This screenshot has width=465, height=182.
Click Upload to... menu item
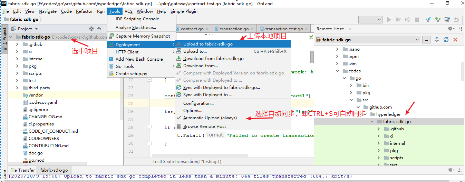tap(233, 51)
